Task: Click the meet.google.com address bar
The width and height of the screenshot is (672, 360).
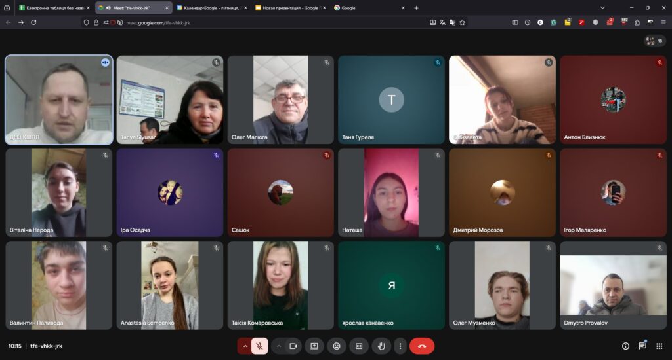Action: point(262,22)
